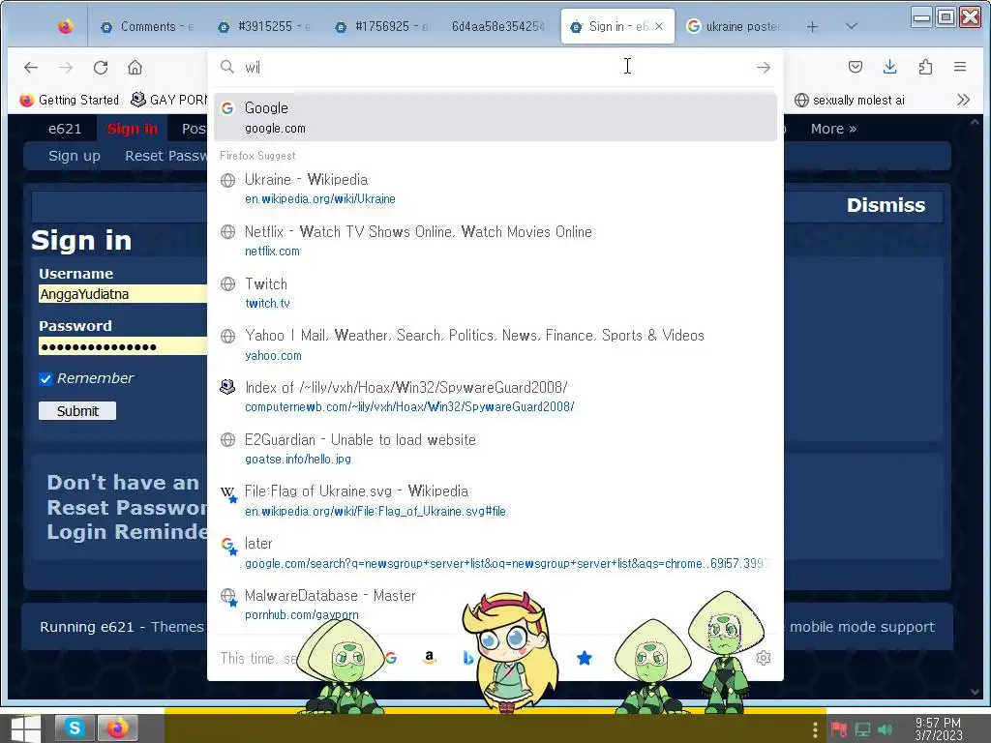Search with Amazon one-off icon

[429, 658]
